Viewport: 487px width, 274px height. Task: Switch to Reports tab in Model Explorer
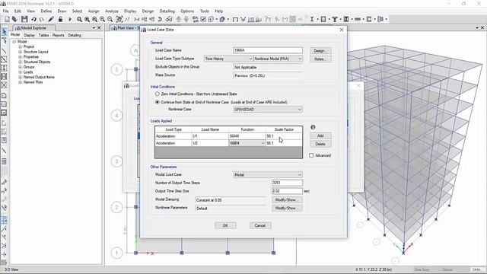pyautogui.click(x=58, y=35)
